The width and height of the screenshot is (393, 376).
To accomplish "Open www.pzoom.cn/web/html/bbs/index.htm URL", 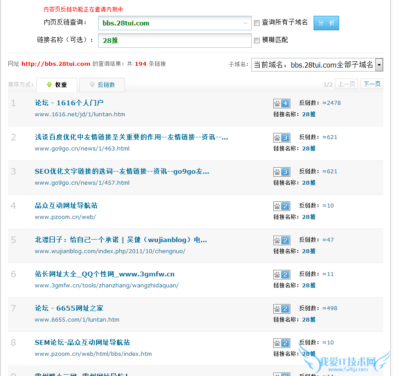I will pos(93,354).
